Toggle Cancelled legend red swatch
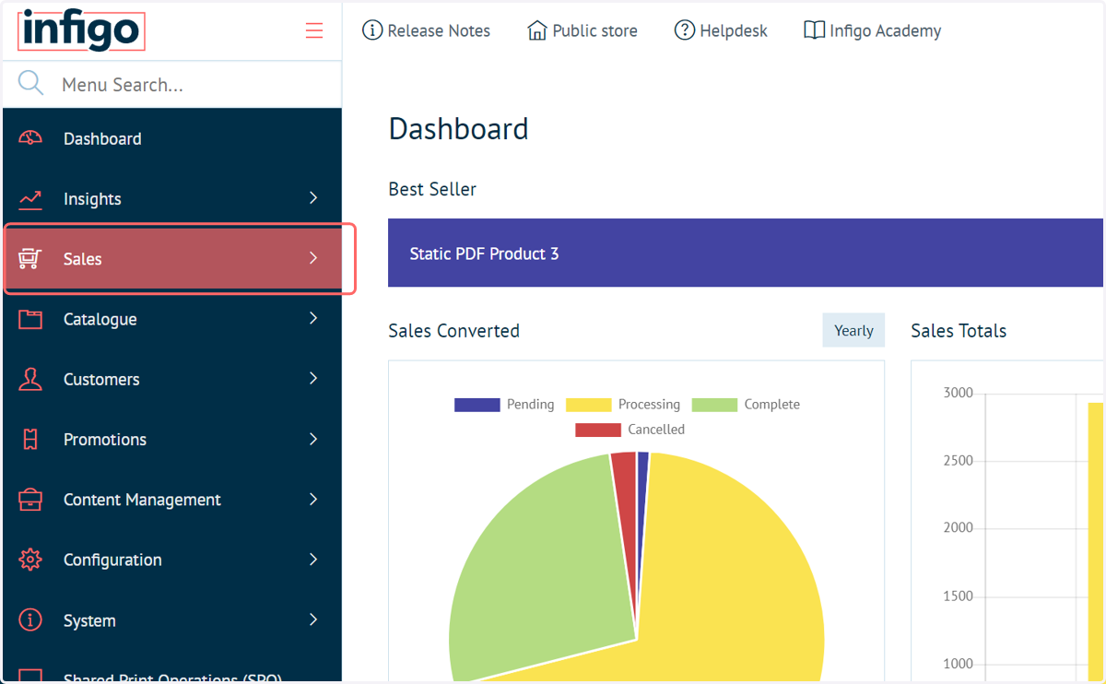 598,430
